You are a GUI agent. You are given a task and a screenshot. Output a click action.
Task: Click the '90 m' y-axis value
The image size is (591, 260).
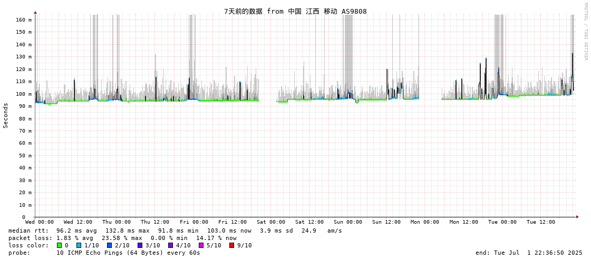25,106
